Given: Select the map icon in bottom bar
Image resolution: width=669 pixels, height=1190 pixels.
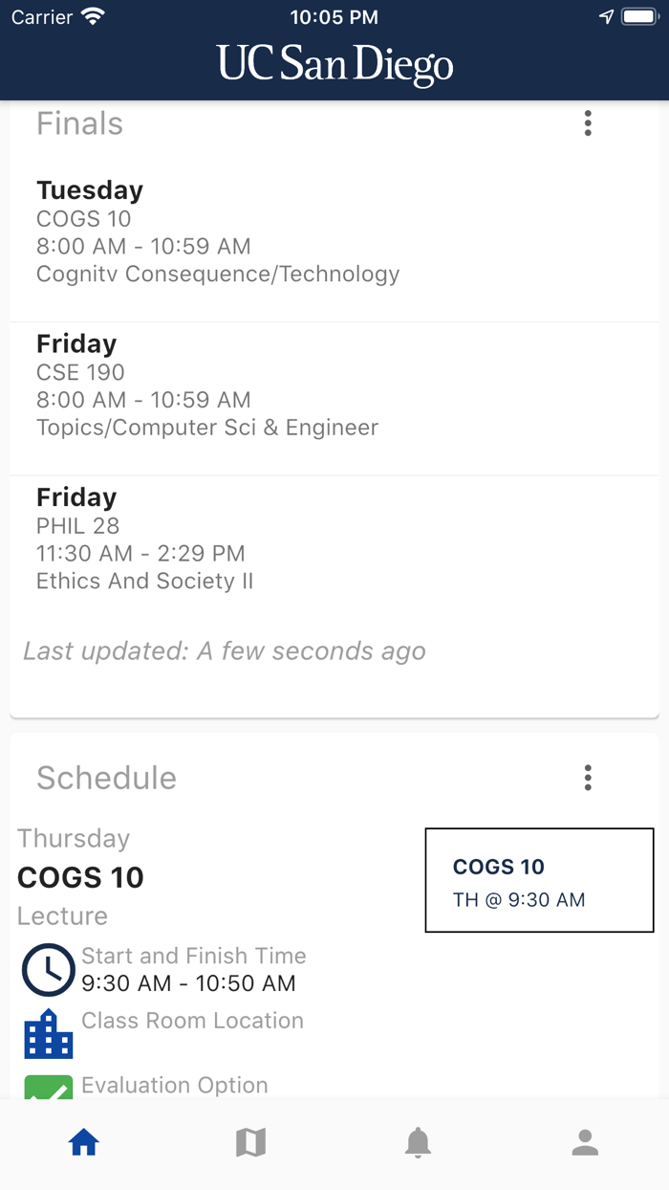Looking at the screenshot, I should tap(250, 1141).
